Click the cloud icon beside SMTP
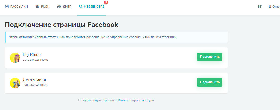Viewport: 280px width, 110px height. click(59, 7)
